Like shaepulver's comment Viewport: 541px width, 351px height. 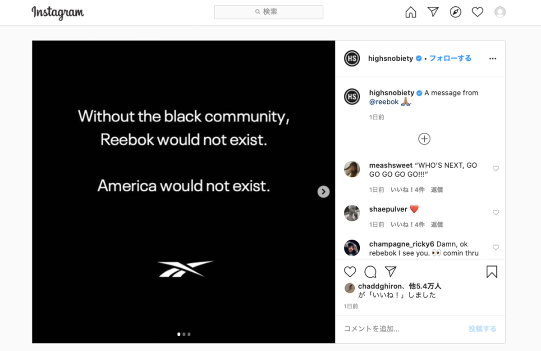click(x=496, y=212)
